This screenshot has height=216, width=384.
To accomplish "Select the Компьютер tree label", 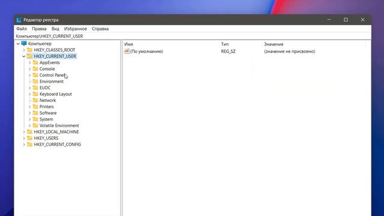I will 40,44.
